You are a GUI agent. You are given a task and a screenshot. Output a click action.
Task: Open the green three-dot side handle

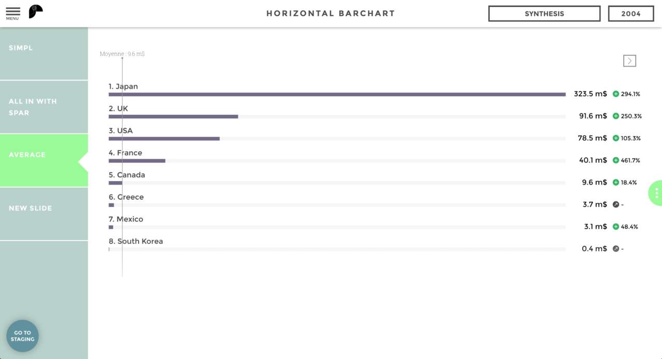point(656,193)
